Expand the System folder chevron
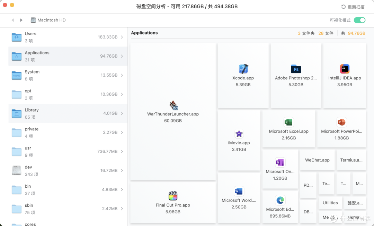Viewport: 374px width, 226px height. (122, 75)
